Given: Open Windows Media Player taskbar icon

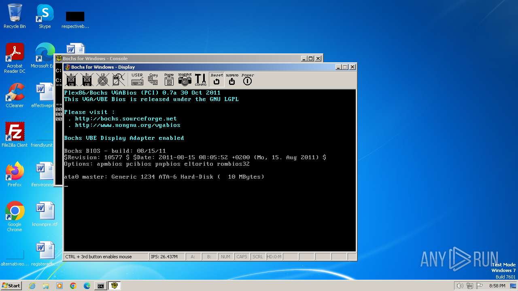Looking at the screenshot, I should coord(59,286).
